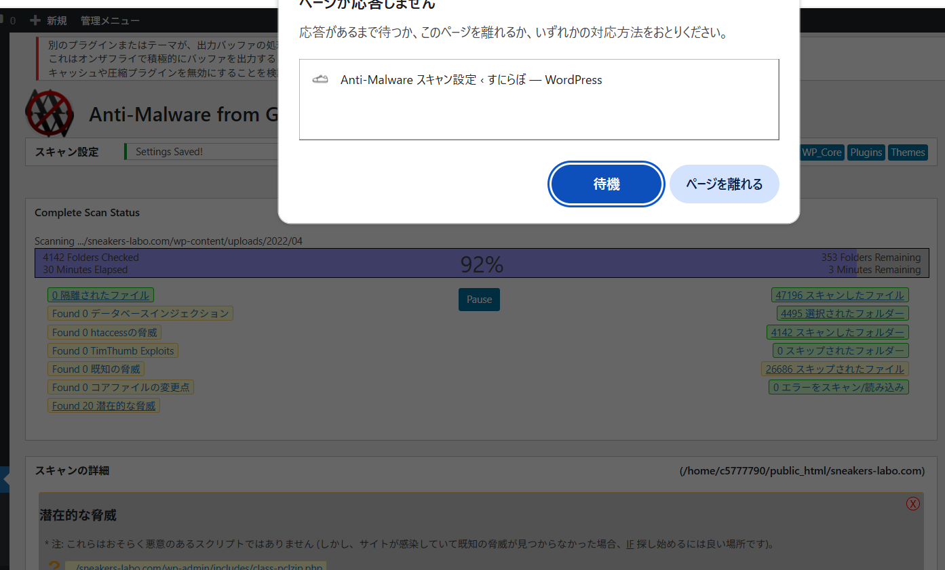
Task: Click Found 0 データベースインジェクション label
Action: [x=140, y=313]
